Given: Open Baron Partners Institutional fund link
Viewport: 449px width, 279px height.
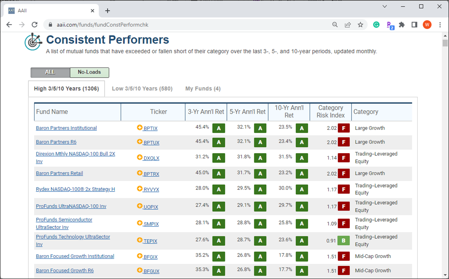Looking at the screenshot, I should (66, 128).
